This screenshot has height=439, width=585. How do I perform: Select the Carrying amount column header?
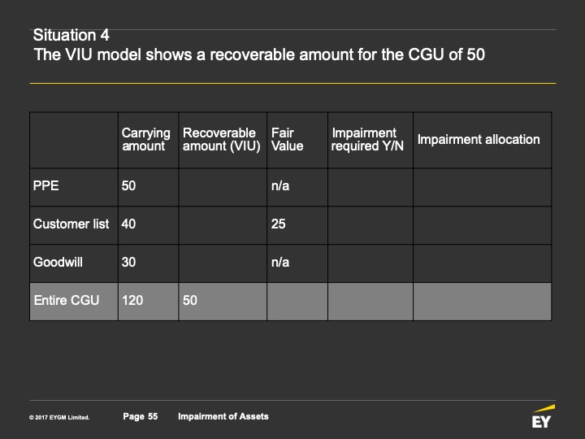(146, 139)
